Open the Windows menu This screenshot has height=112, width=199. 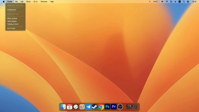44,2
